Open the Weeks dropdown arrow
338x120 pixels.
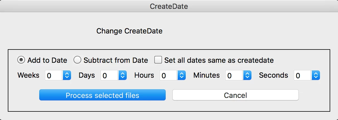[x=67, y=75]
